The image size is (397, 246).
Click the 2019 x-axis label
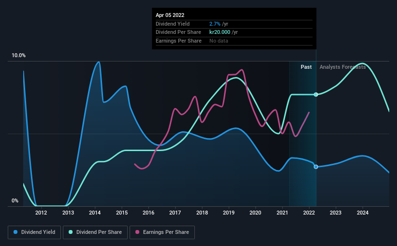tap(229, 213)
